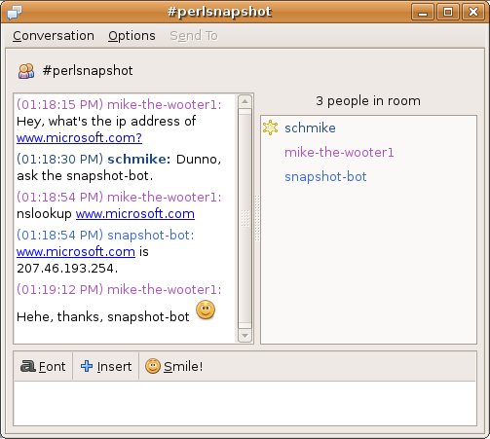The width and height of the screenshot is (490, 439).
Task: Click the chat room group icon beside #perlsnapshot
Action: point(26,71)
